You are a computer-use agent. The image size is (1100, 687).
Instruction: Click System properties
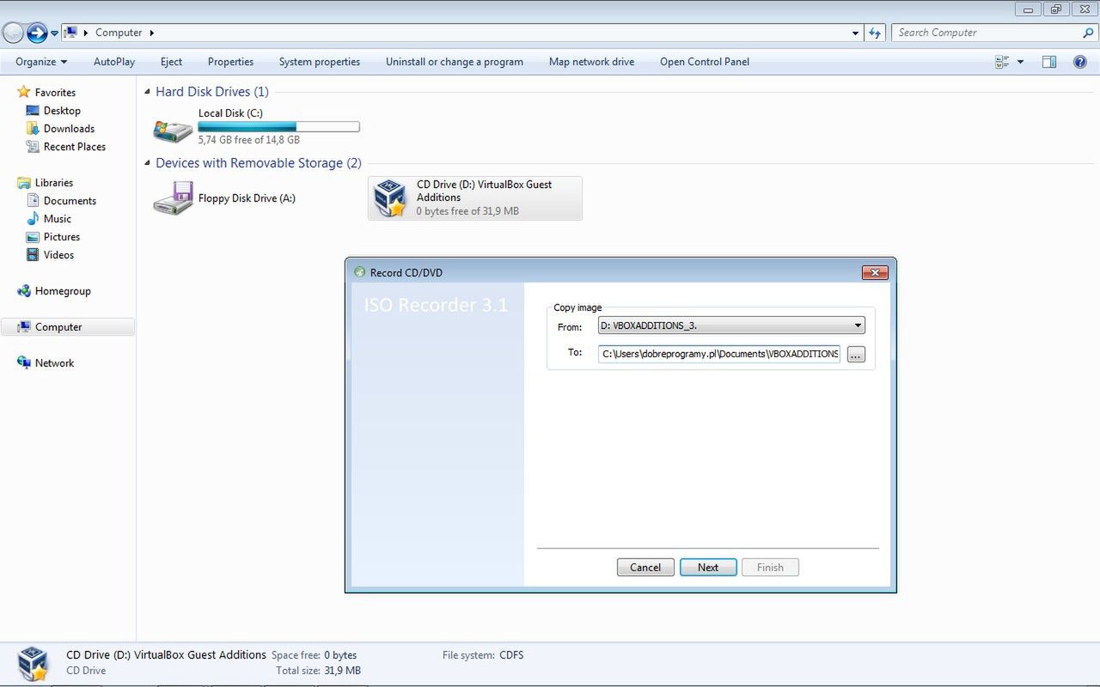click(320, 62)
